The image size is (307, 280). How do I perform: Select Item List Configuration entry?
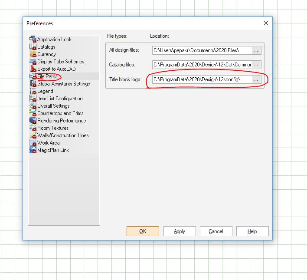60,99
